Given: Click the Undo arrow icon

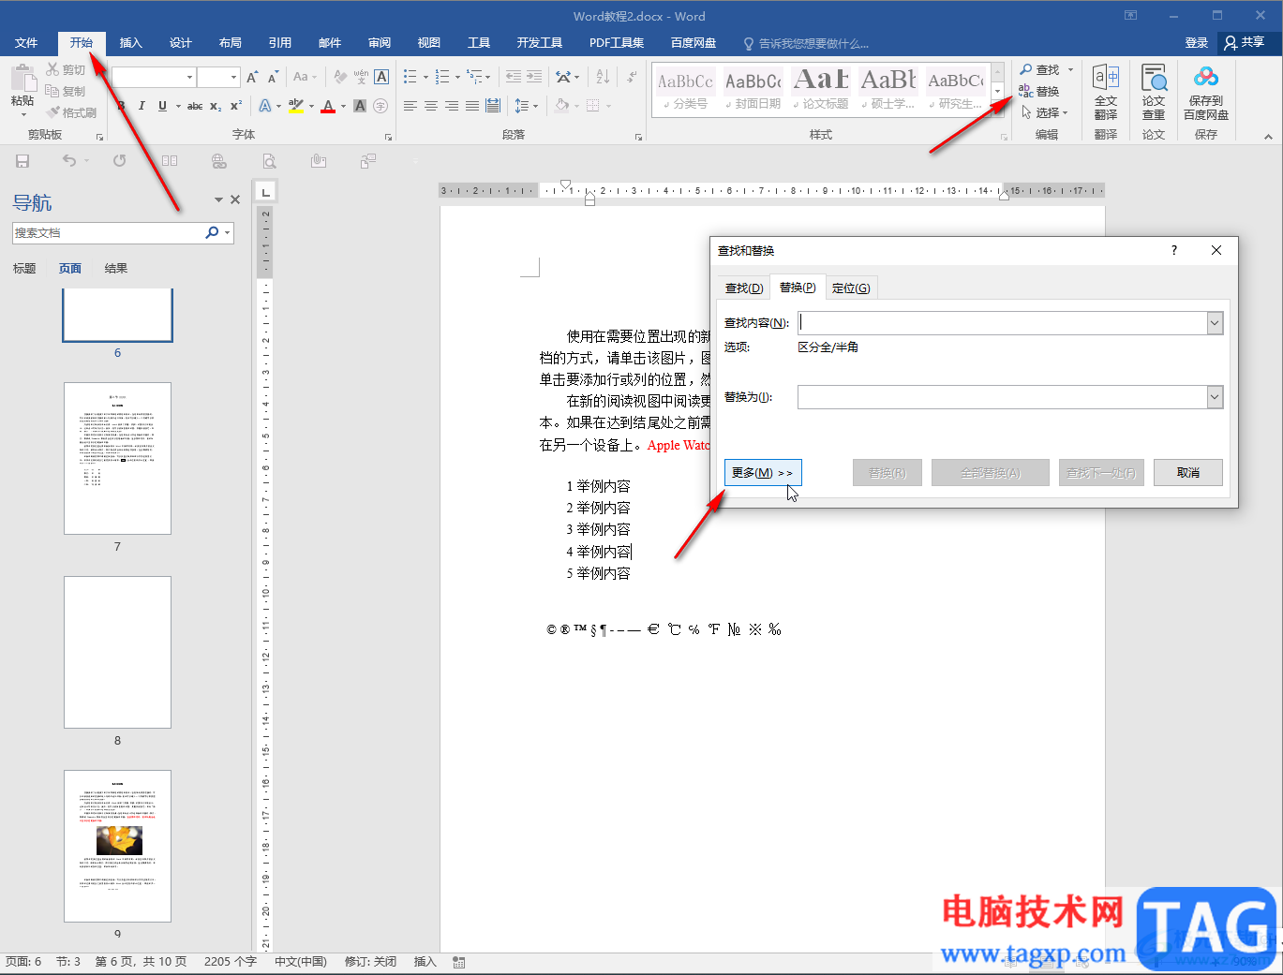Looking at the screenshot, I should point(68,161).
